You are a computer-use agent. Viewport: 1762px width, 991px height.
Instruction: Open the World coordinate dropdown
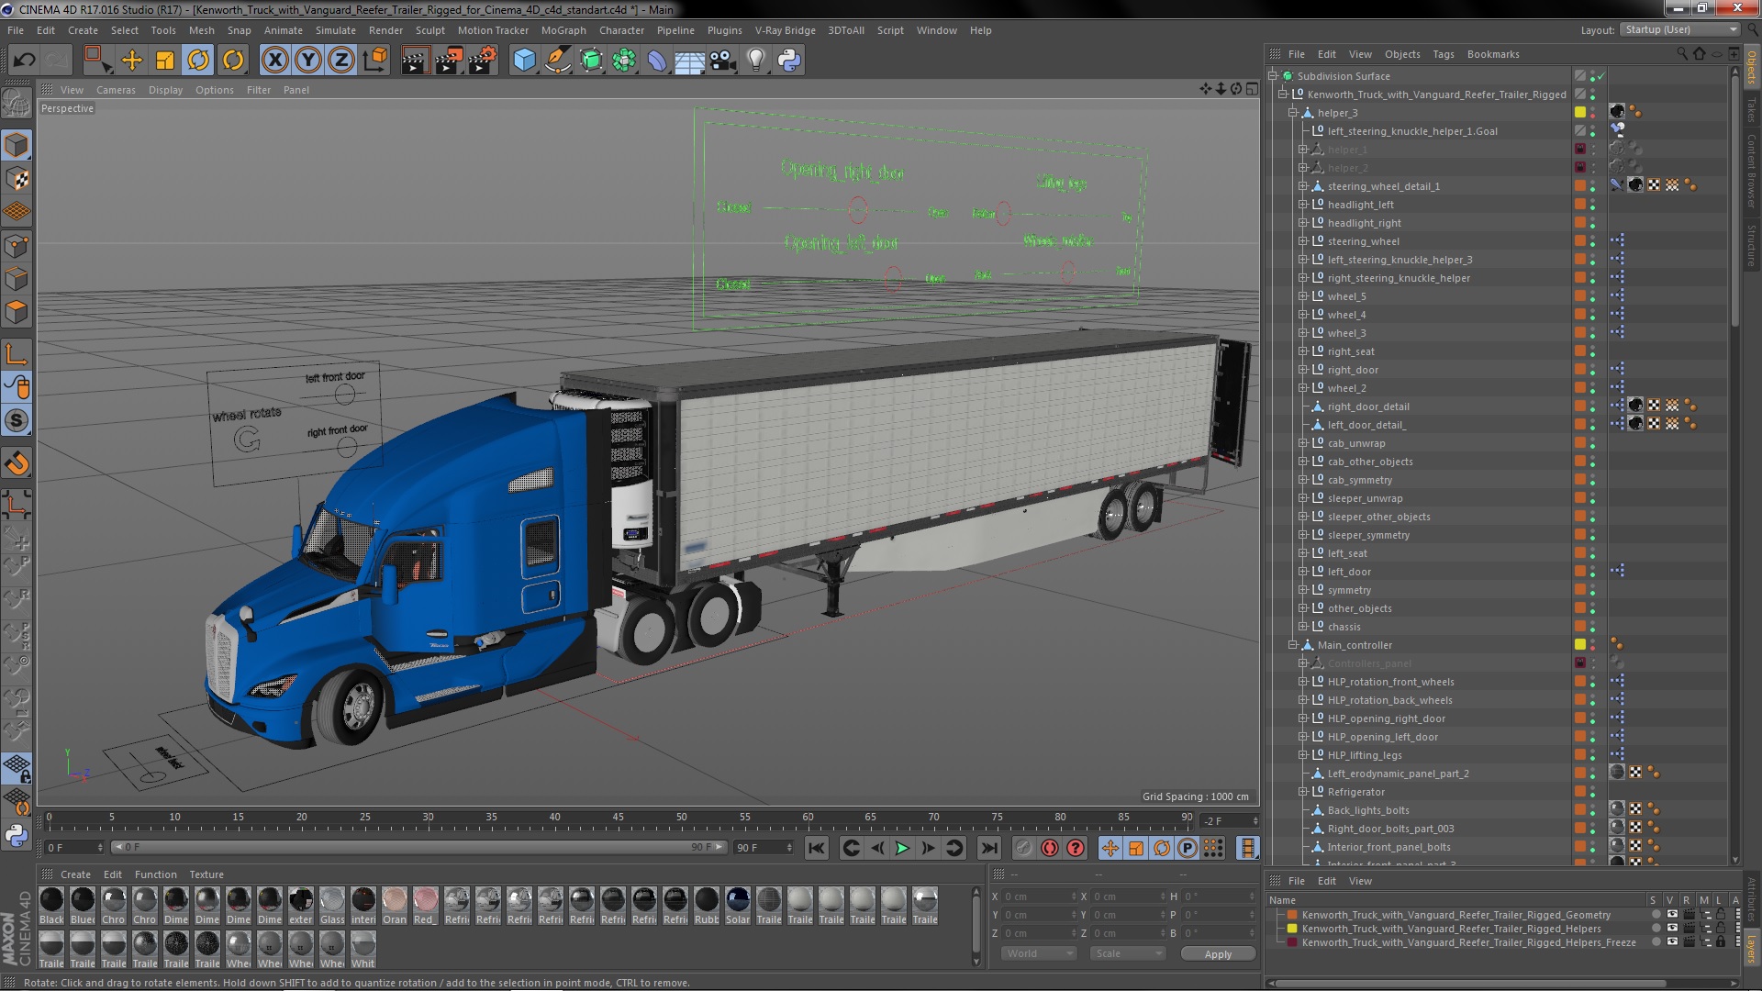pyautogui.click(x=1038, y=954)
